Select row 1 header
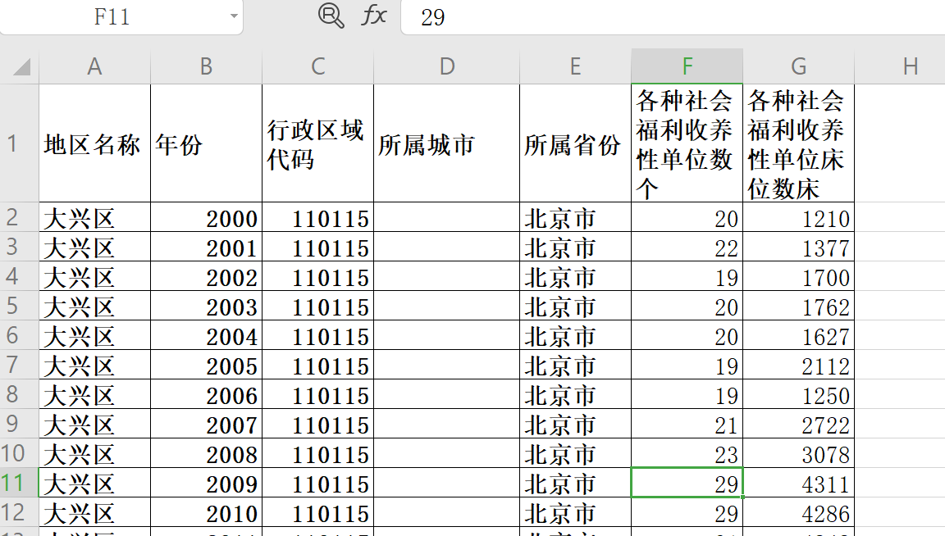The height and width of the screenshot is (536, 945). click(x=20, y=143)
